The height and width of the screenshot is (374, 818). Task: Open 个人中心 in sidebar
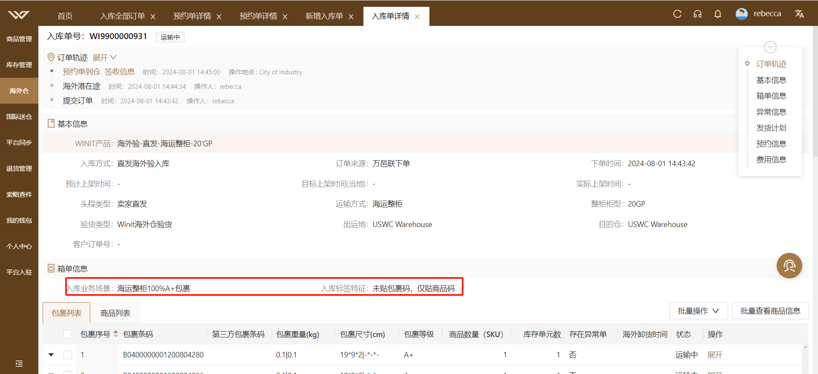coord(19,246)
